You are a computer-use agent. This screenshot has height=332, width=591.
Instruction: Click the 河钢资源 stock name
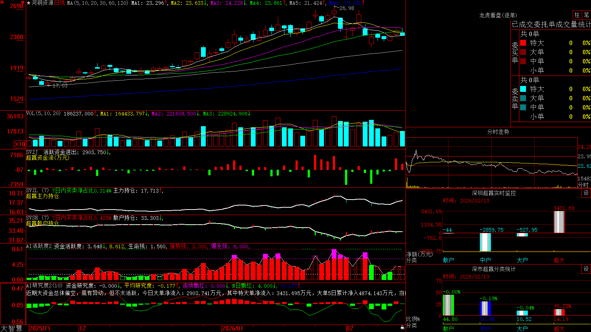click(x=42, y=3)
